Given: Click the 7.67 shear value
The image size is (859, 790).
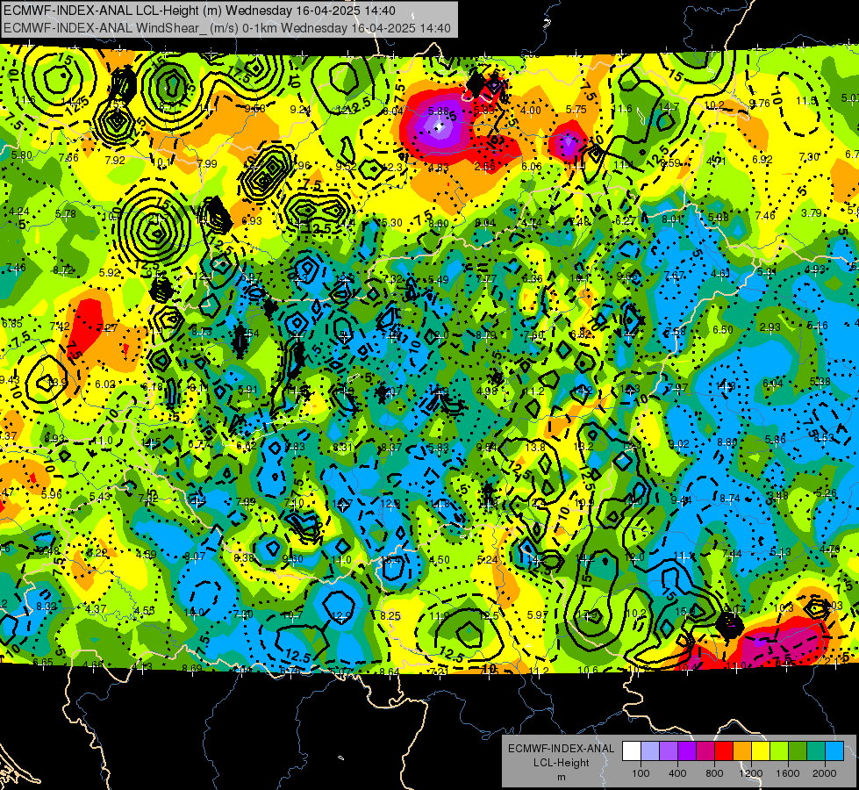Looking at the screenshot, I should (675, 276).
